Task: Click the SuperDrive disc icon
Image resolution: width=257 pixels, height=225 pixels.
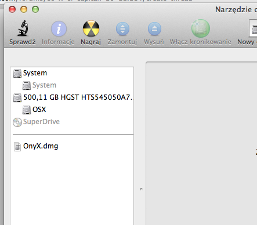Action: (x=17, y=122)
